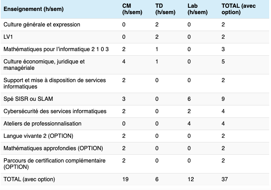Select the 'Ateliers de professionnalisation' cell
The height and width of the screenshot is (190, 271).
coord(42,124)
